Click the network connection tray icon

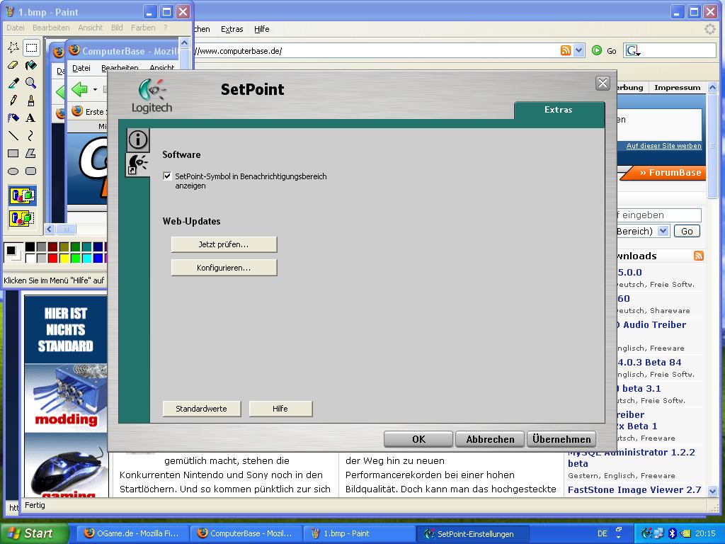click(x=659, y=533)
